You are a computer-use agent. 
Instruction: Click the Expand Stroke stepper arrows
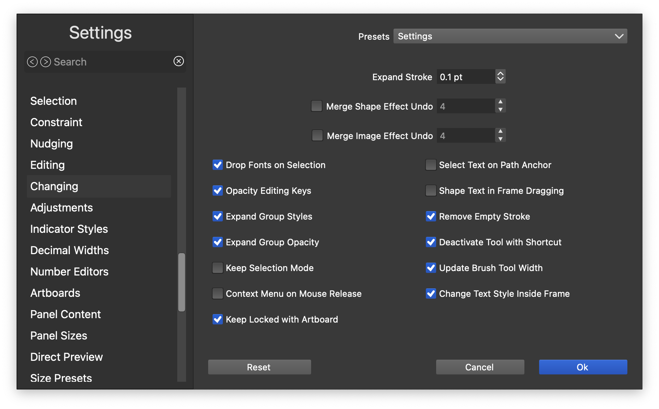click(500, 77)
